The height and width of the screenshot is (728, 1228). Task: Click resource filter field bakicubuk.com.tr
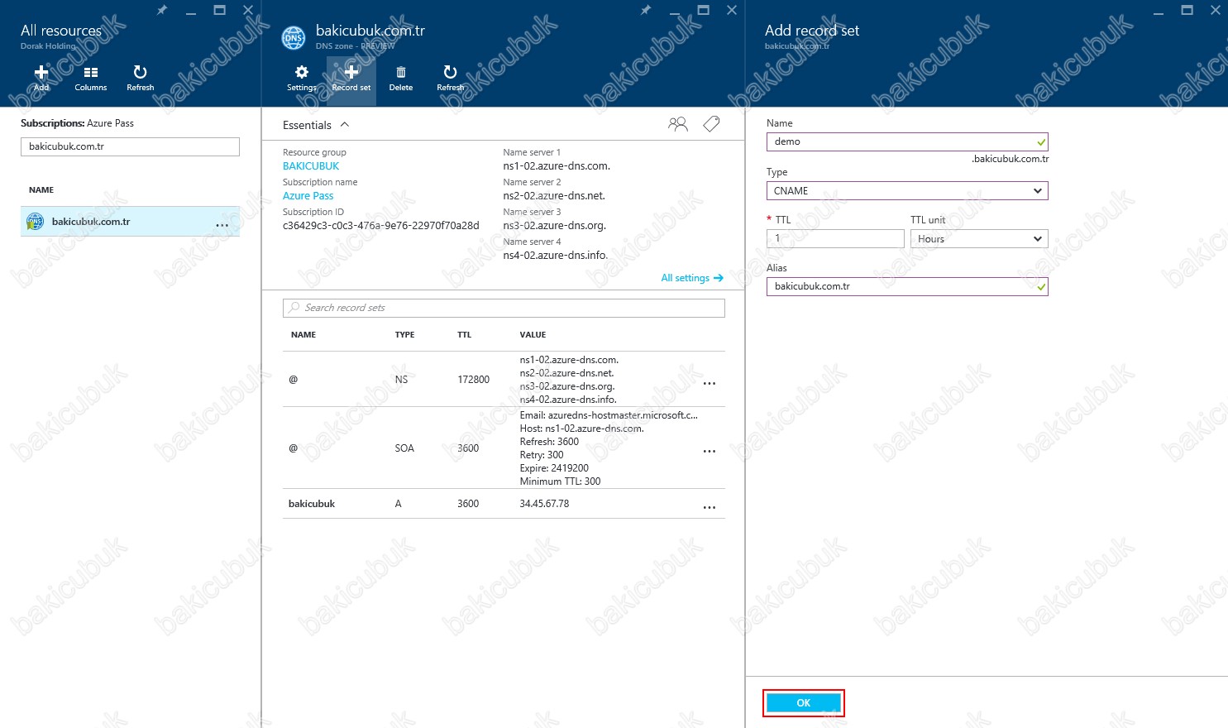point(130,146)
